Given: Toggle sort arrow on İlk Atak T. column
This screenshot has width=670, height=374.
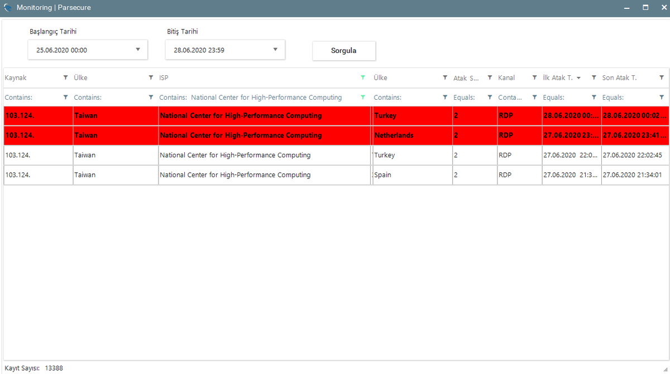Looking at the screenshot, I should pyautogui.click(x=578, y=78).
